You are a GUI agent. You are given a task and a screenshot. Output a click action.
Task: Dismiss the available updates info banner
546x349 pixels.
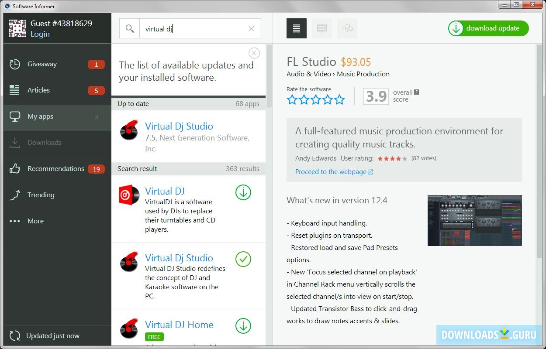(x=254, y=53)
